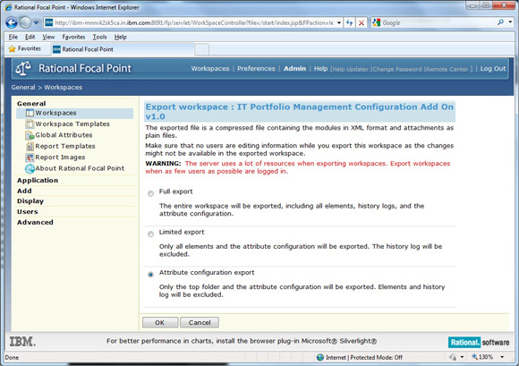Click the browser Back arrow button
The width and height of the screenshot is (519, 366).
coord(12,22)
